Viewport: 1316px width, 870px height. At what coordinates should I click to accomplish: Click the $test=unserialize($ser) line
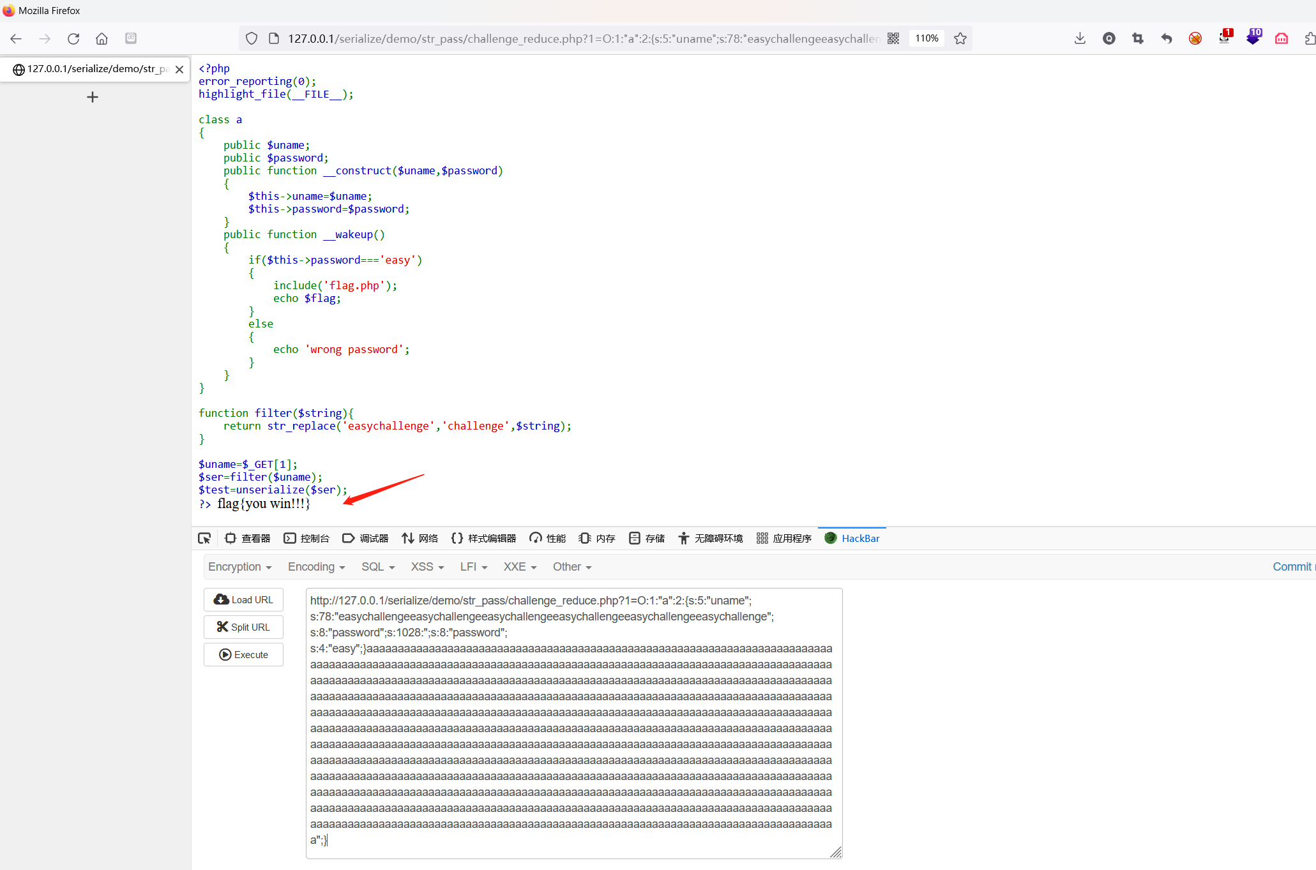273,490
